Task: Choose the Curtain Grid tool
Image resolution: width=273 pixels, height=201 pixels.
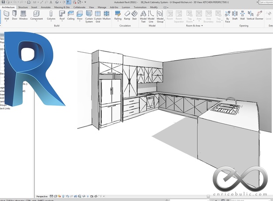Action: (98, 17)
